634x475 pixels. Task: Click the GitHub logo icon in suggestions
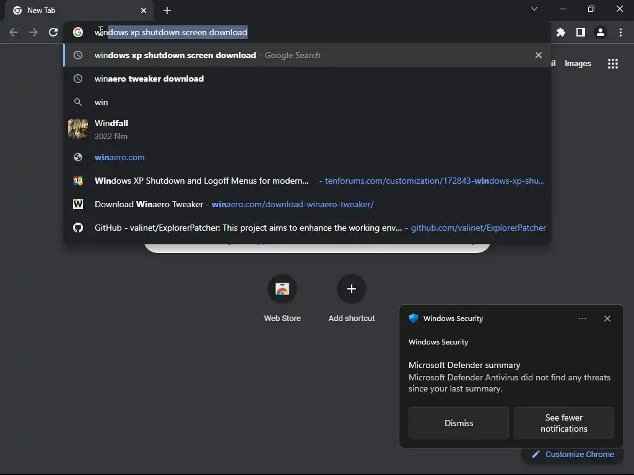coord(78,228)
